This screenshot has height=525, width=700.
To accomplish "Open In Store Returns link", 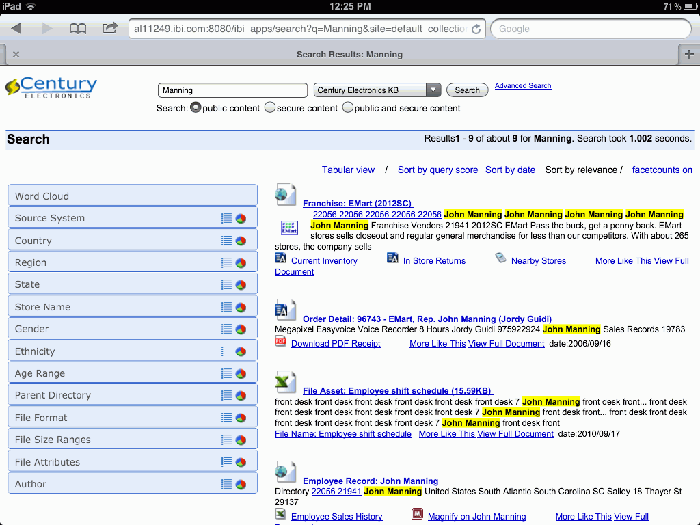I will [x=434, y=261].
